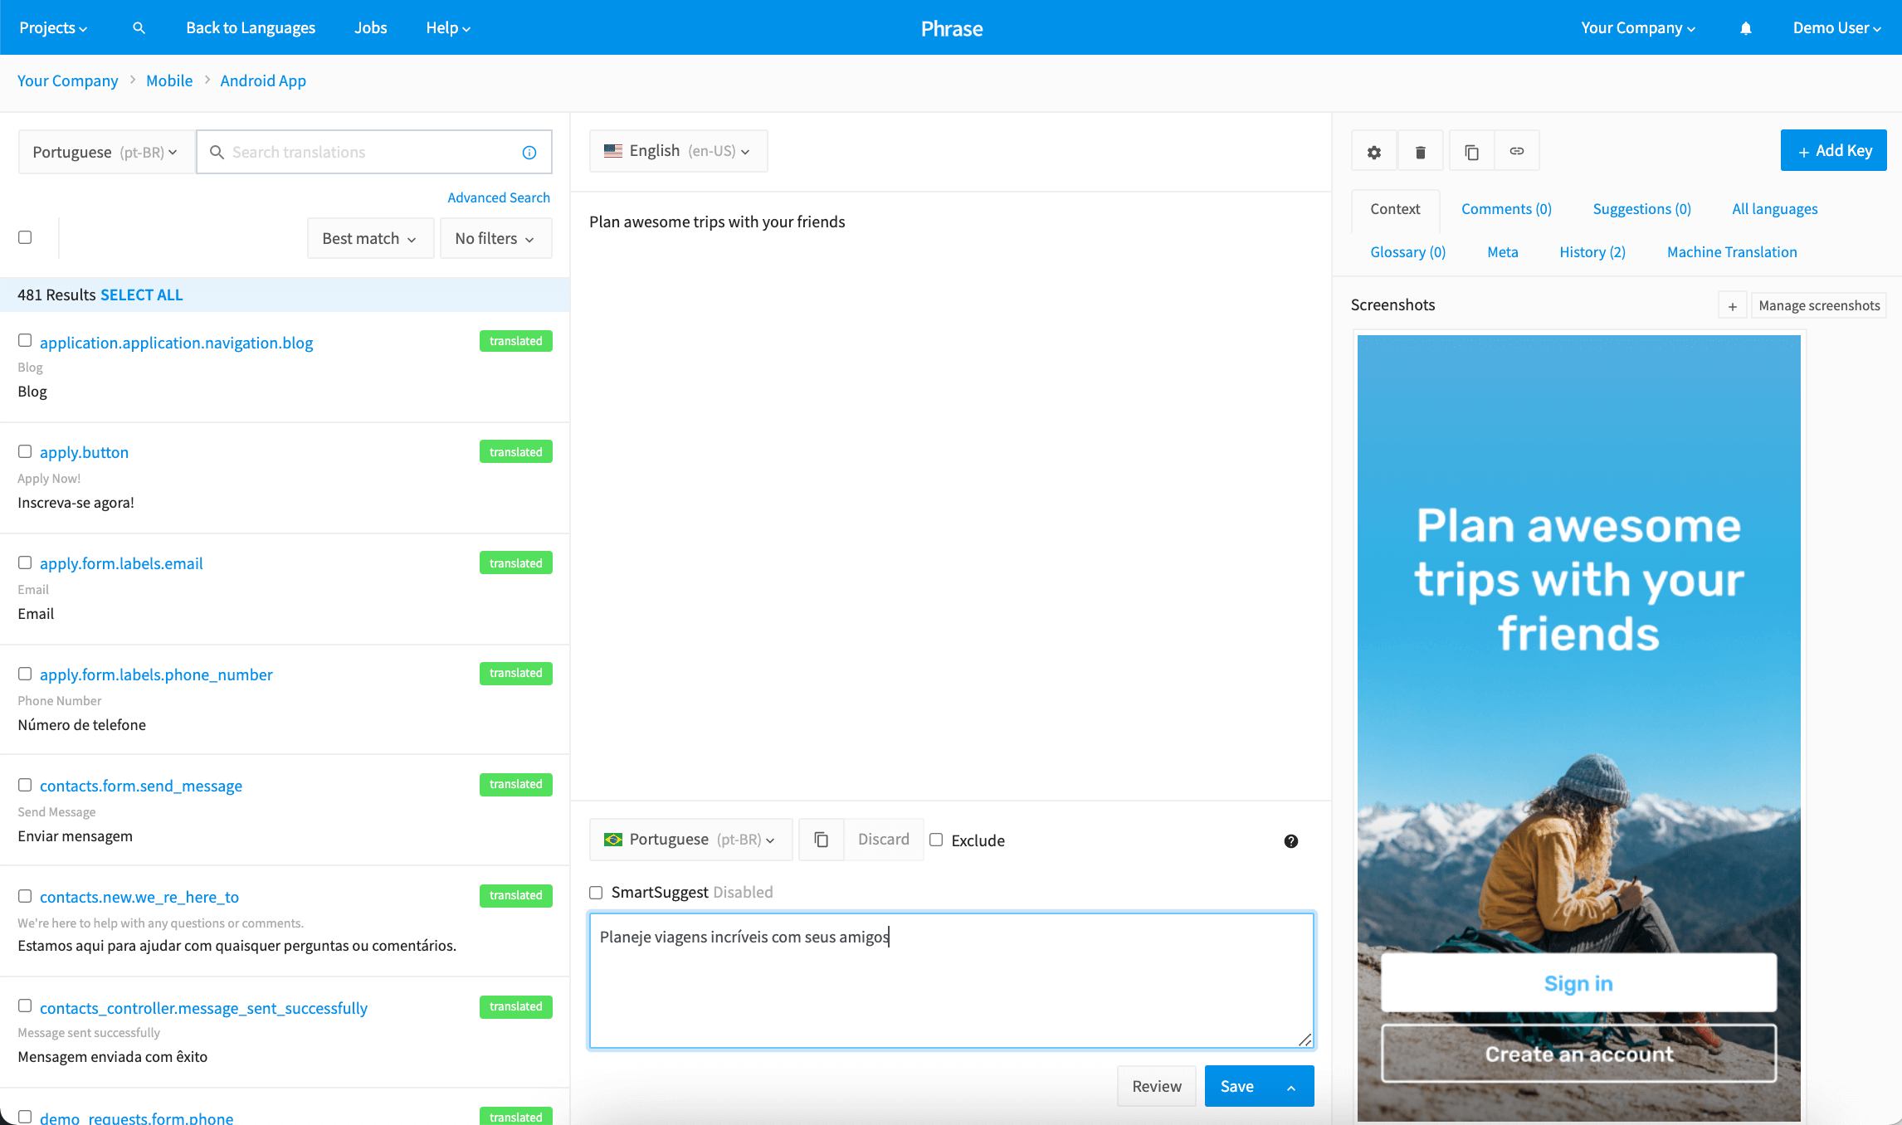Open Jobs in navbar

click(370, 28)
